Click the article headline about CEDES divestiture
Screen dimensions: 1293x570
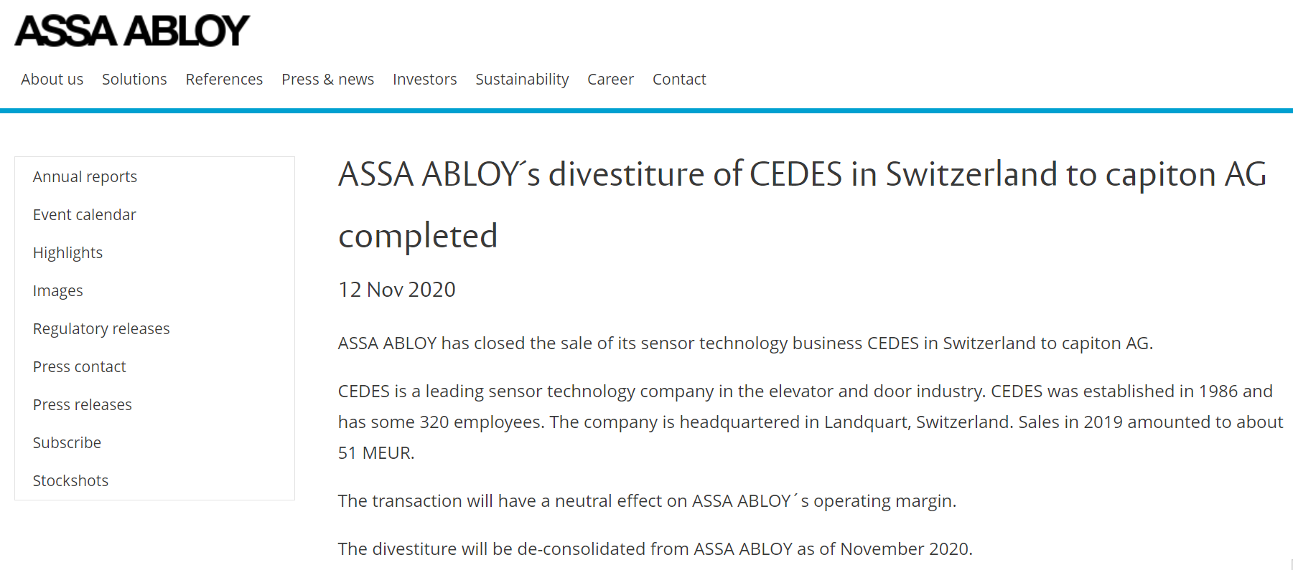pyautogui.click(x=802, y=205)
